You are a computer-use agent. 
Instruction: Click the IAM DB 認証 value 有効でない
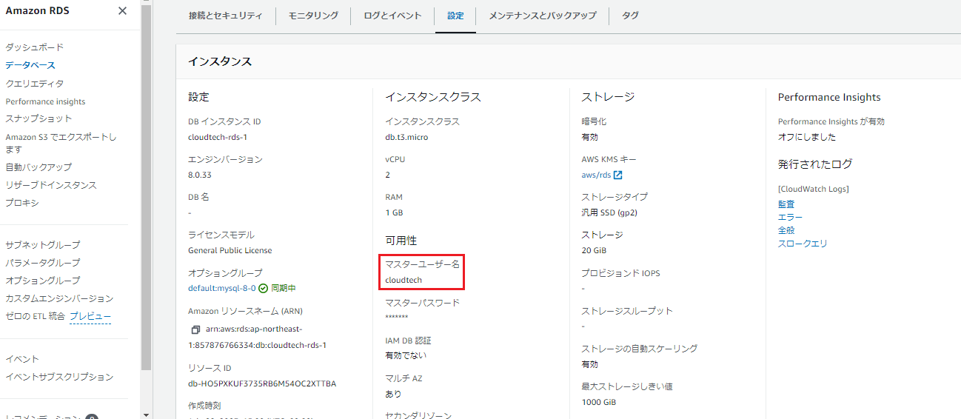click(406, 355)
